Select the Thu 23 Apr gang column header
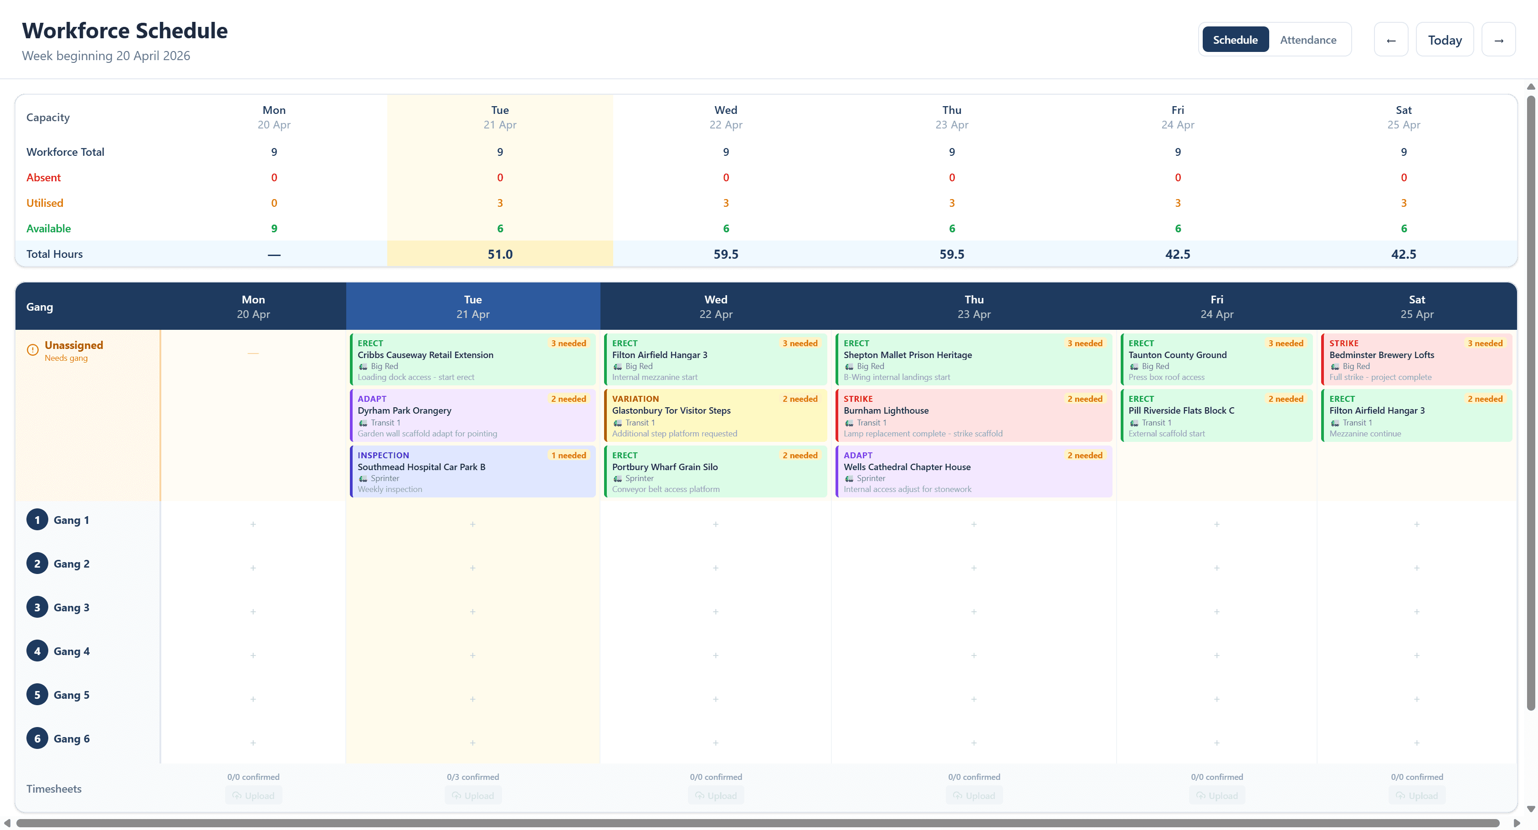1538x830 pixels. 974,306
